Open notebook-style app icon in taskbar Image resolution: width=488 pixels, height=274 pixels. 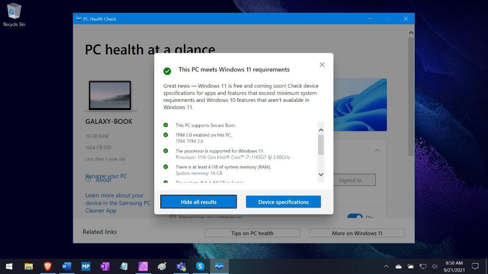124,266
